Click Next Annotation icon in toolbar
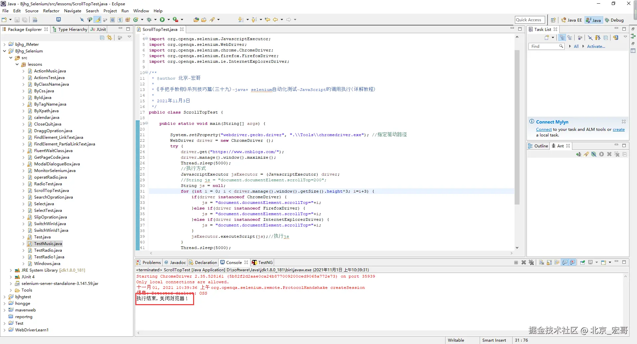637x344 pixels. (x=241, y=20)
